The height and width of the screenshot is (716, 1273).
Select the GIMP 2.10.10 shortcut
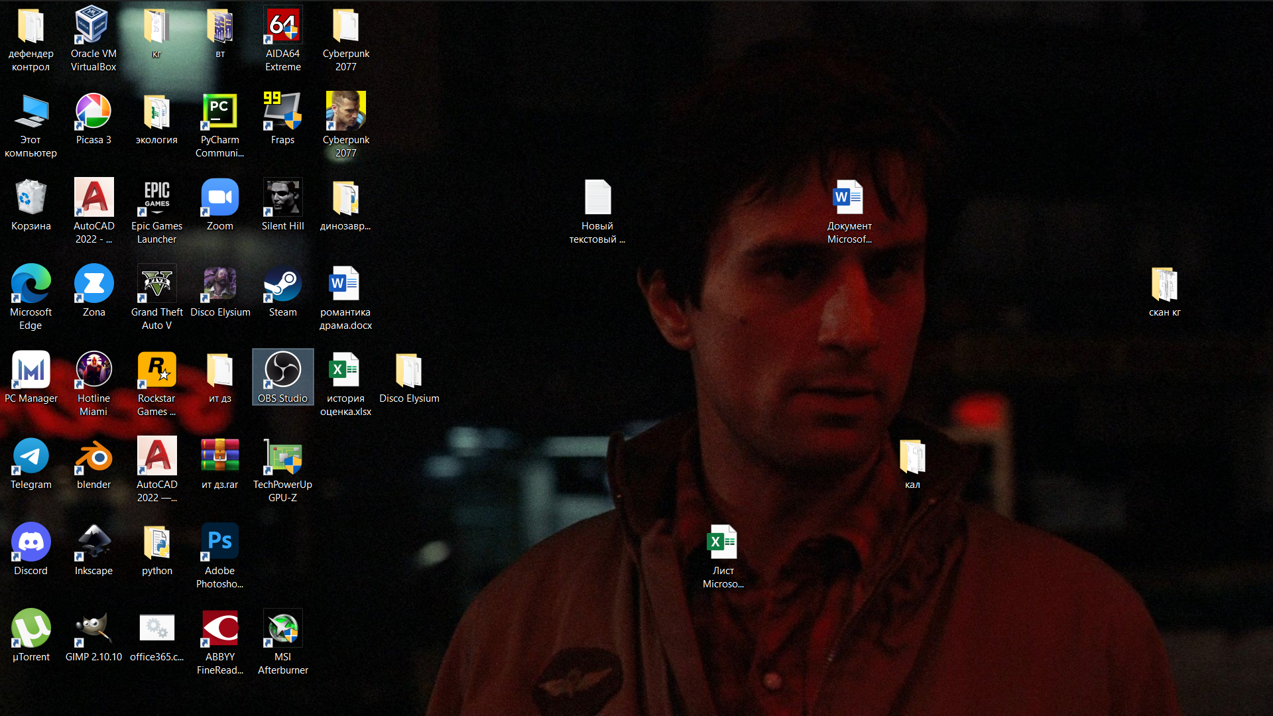click(x=93, y=635)
